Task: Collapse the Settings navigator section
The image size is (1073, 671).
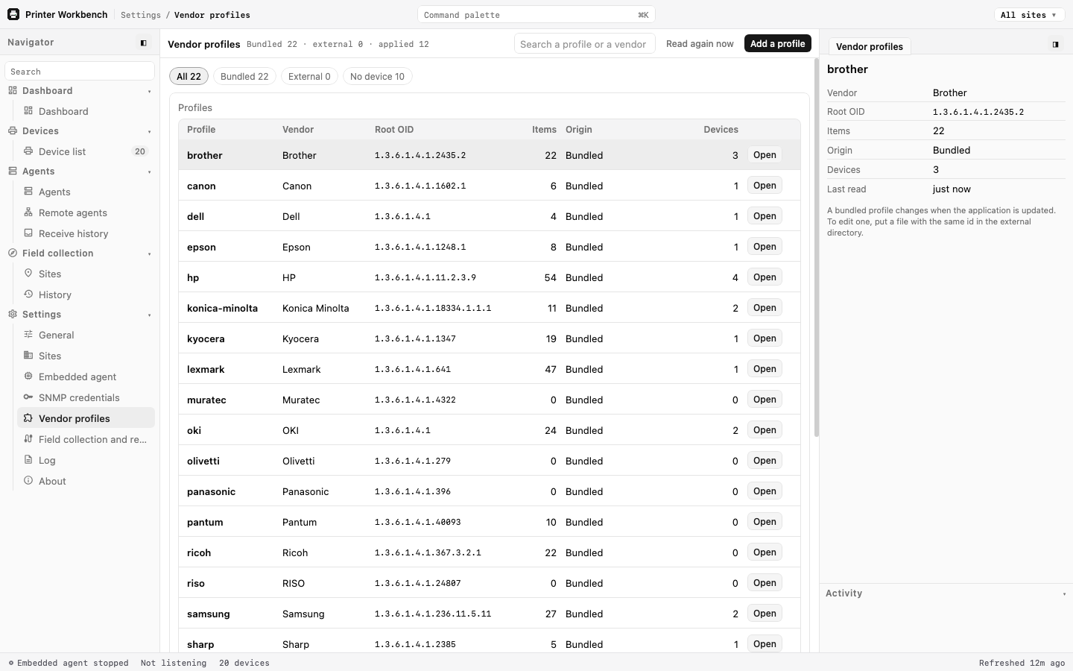Action: click(x=149, y=315)
